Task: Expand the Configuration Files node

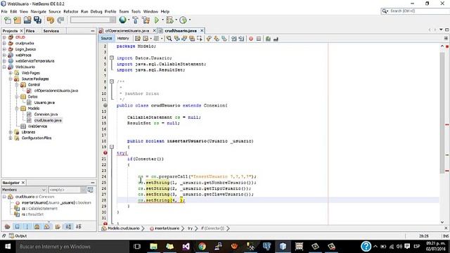Action: point(11,138)
